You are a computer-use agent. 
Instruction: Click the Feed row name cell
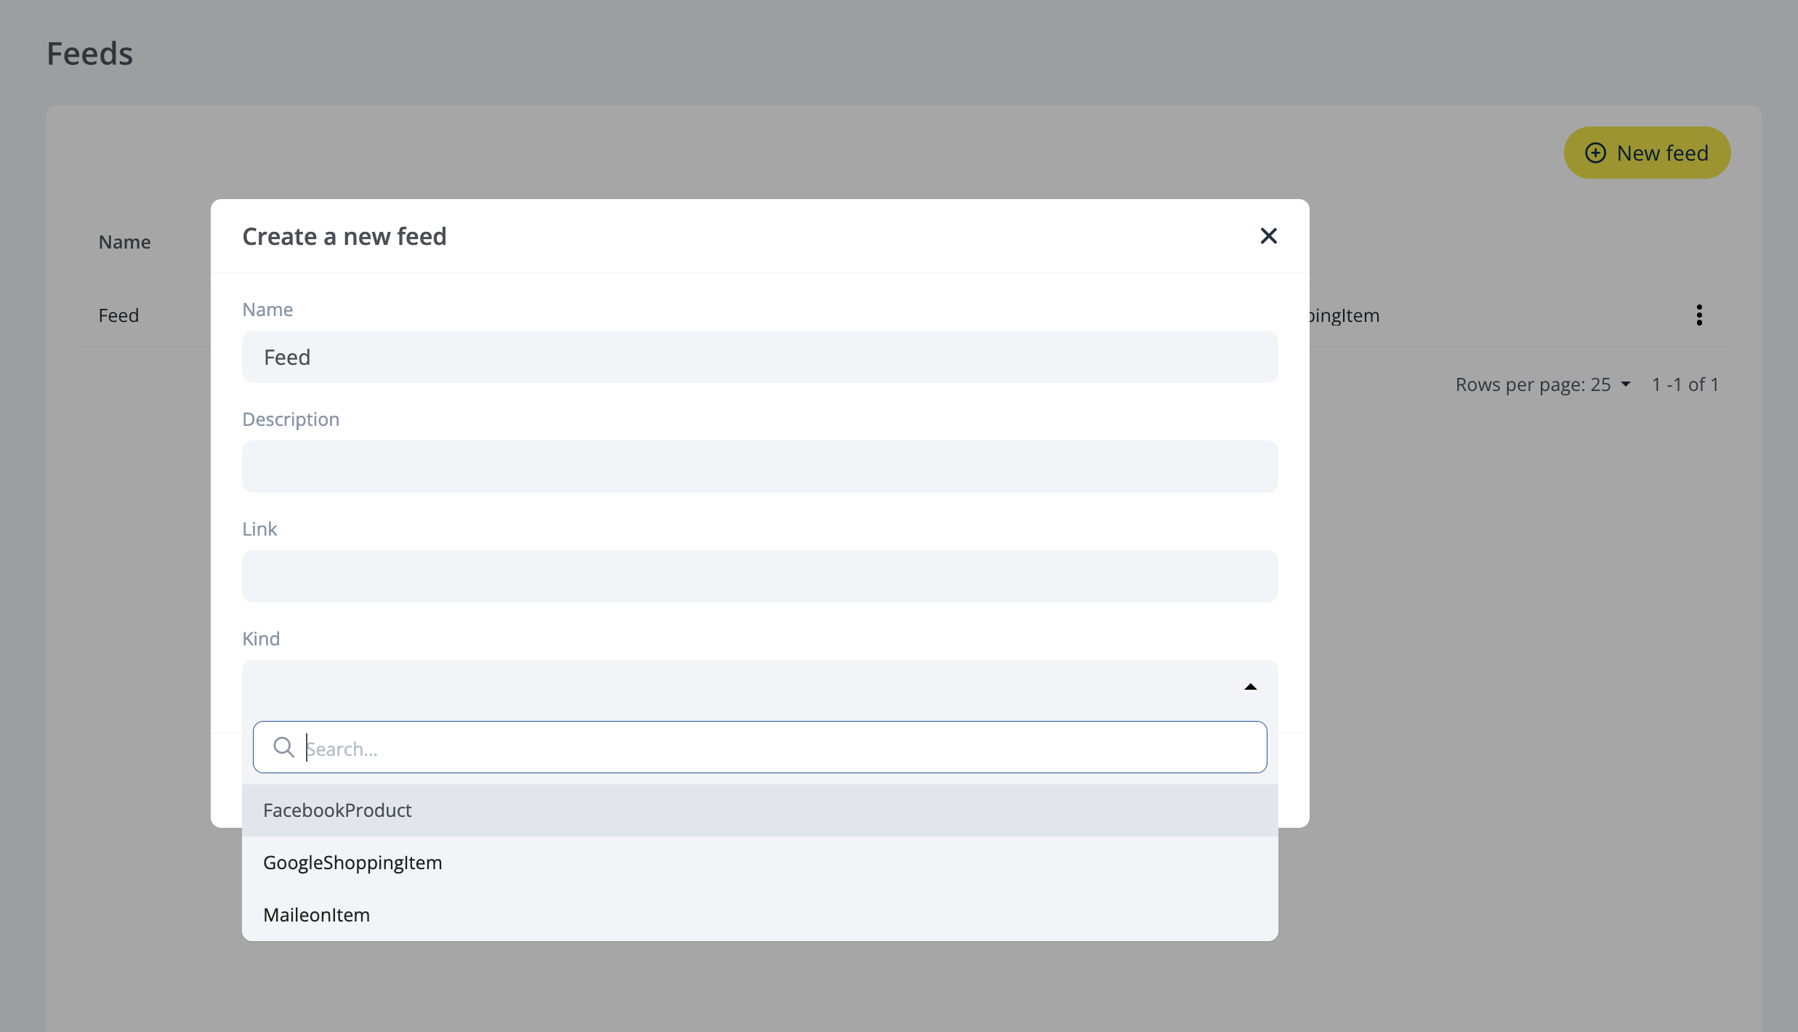(118, 315)
